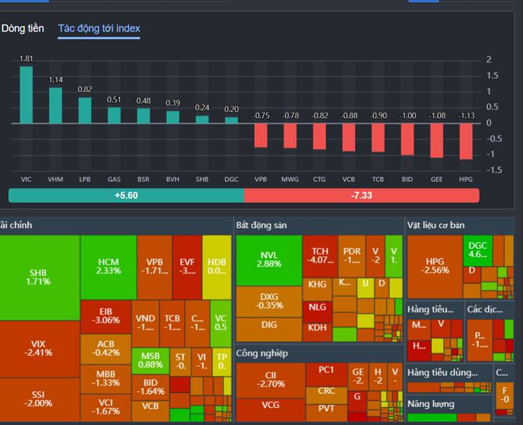Open the PVT tile
The width and height of the screenshot is (523, 425).
[327, 413]
